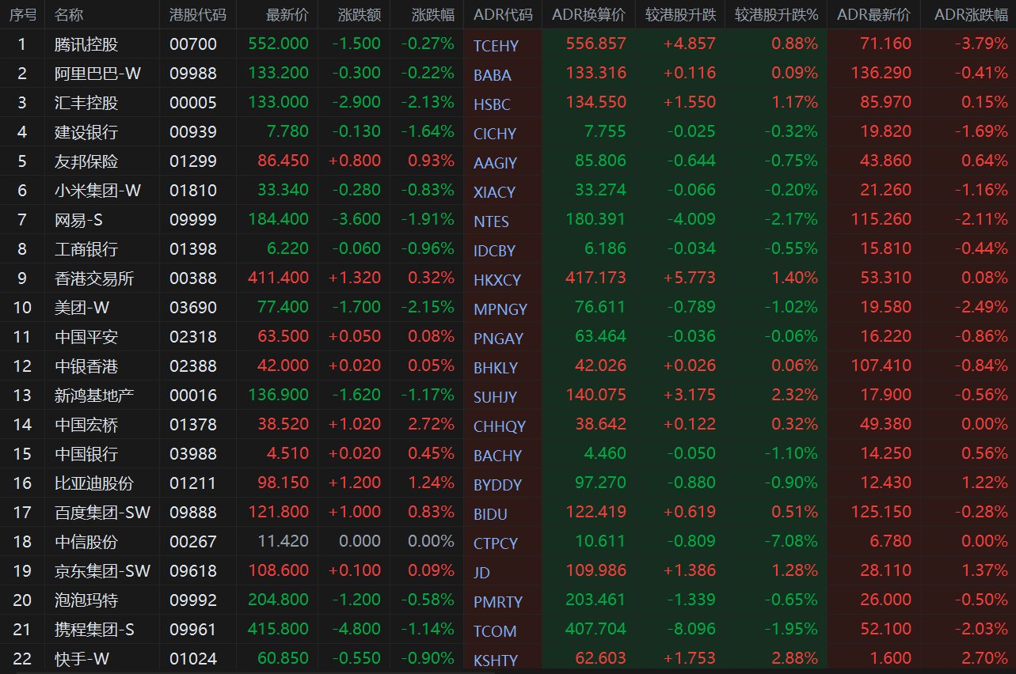The height and width of the screenshot is (674, 1016).
Task: Click the 汇丰控股 stock name
Action: [86, 103]
